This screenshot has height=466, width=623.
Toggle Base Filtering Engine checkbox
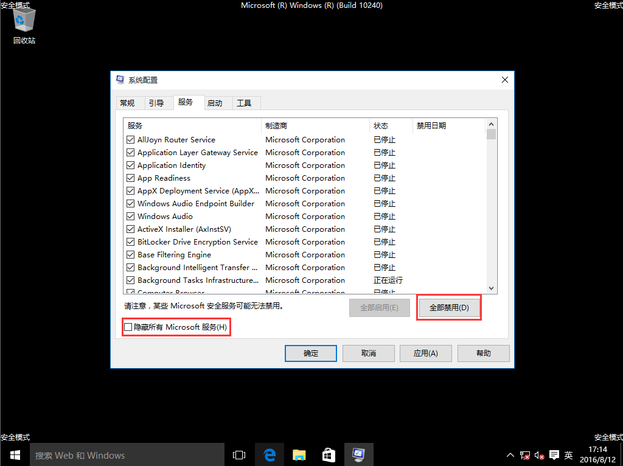point(130,255)
